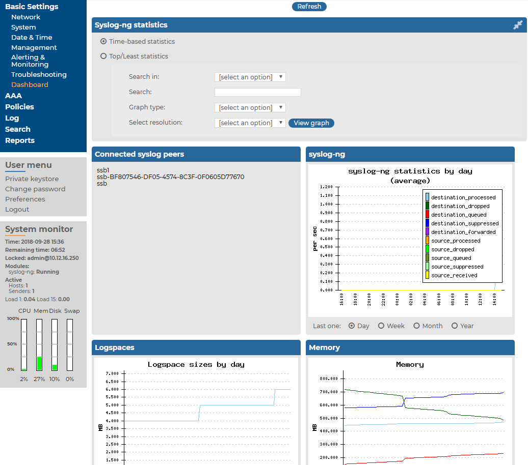The image size is (528, 465).
Task: Click destination_dropped legend color swatch
Action: [427, 206]
